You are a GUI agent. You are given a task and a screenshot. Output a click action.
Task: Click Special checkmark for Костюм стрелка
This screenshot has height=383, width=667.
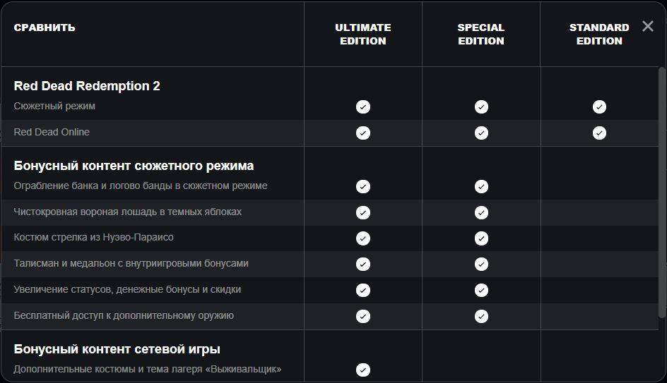pos(481,238)
